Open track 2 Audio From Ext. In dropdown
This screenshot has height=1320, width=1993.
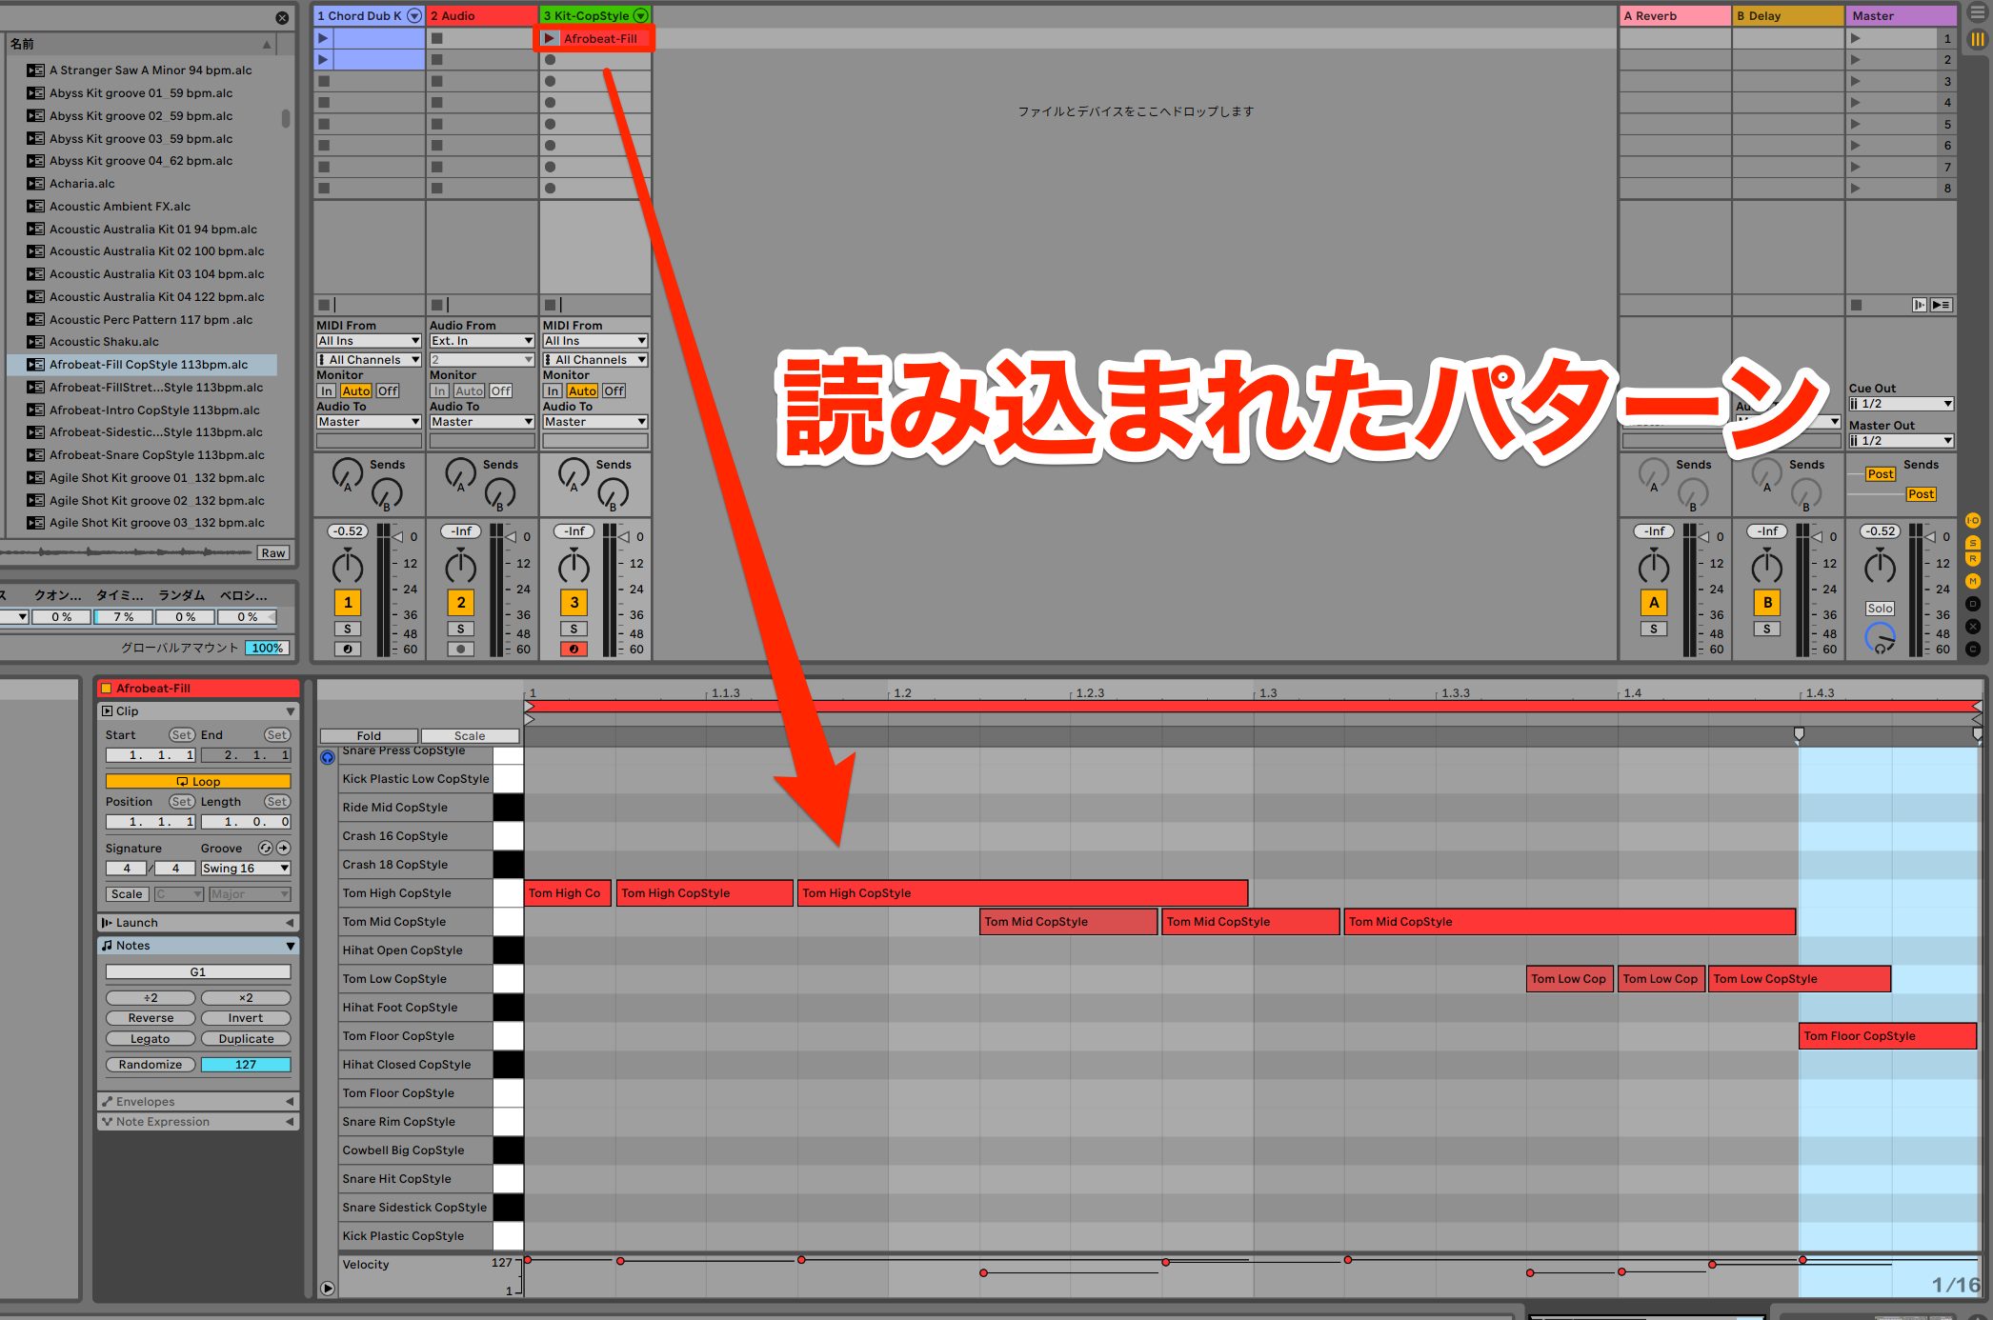point(481,341)
